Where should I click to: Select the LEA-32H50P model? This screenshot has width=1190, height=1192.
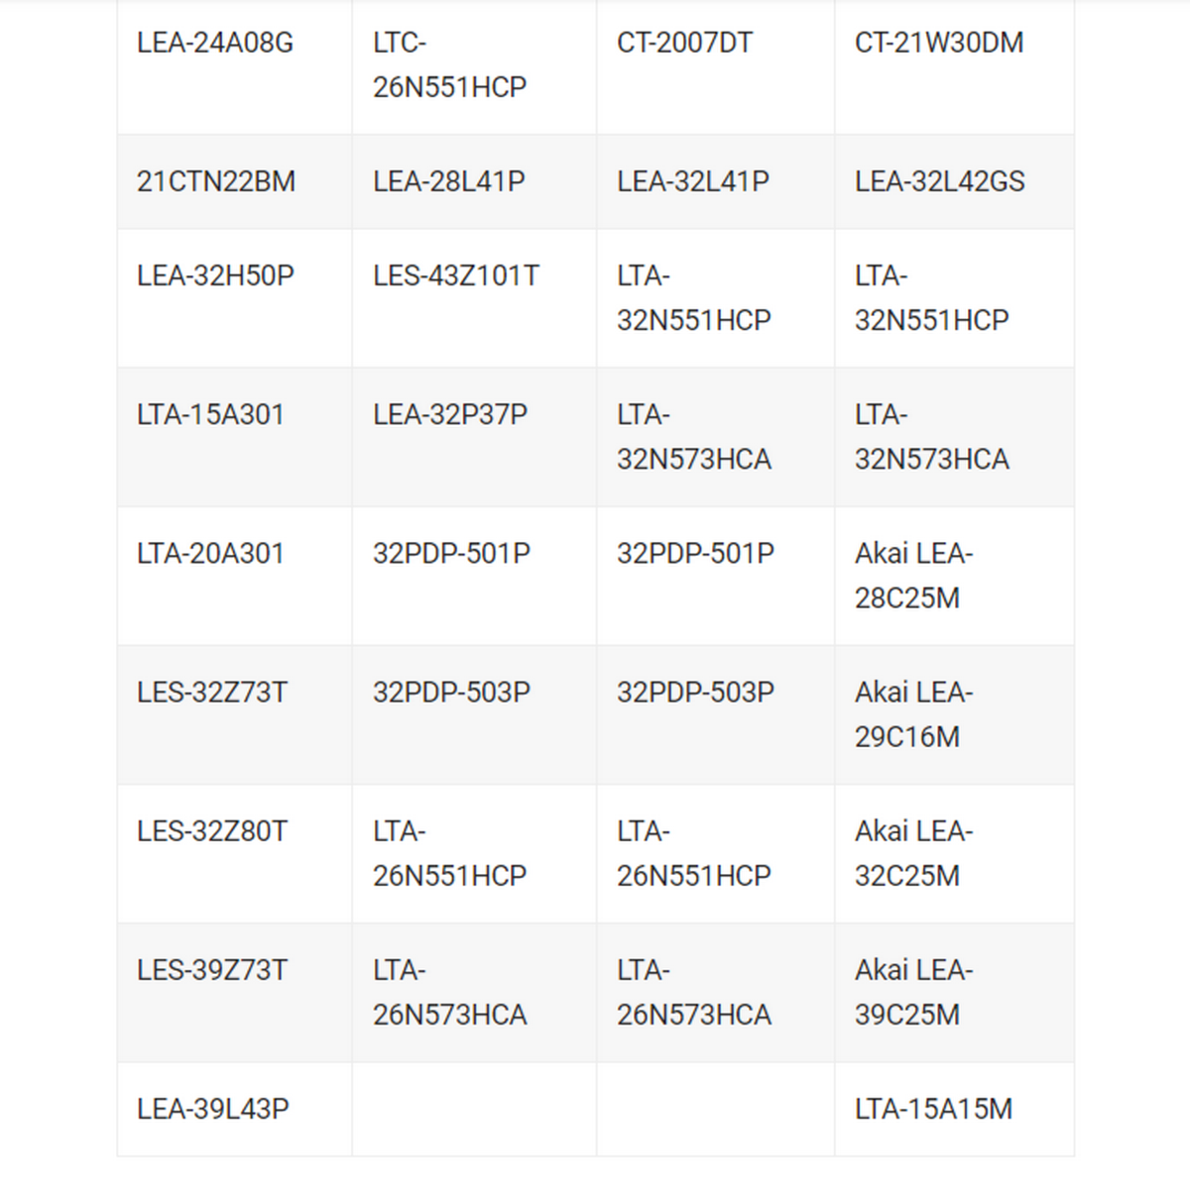point(215,276)
